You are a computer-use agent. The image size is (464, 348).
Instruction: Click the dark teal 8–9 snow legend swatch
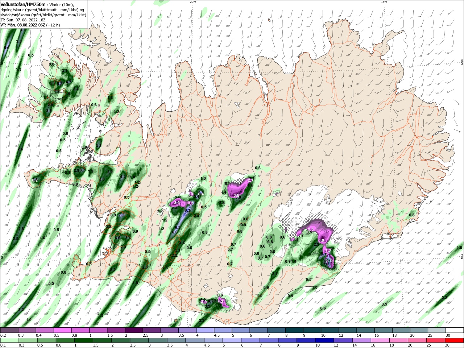(294, 330)
